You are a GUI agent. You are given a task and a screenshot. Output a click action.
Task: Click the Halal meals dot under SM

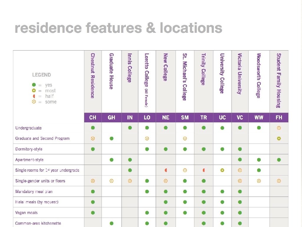(185, 202)
